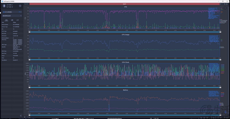Click the Ram Size 14.9 GB row
The height and width of the screenshot is (119, 230).
[x=12, y=53]
